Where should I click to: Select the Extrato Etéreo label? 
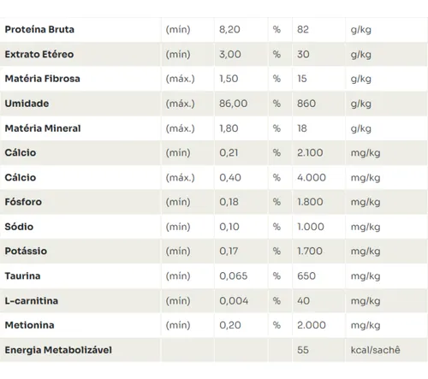(39, 54)
